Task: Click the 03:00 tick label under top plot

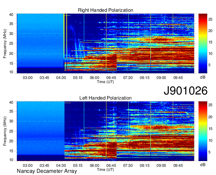Action: (28, 78)
